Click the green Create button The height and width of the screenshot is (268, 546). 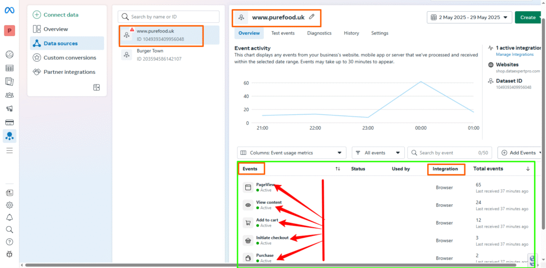(x=528, y=18)
